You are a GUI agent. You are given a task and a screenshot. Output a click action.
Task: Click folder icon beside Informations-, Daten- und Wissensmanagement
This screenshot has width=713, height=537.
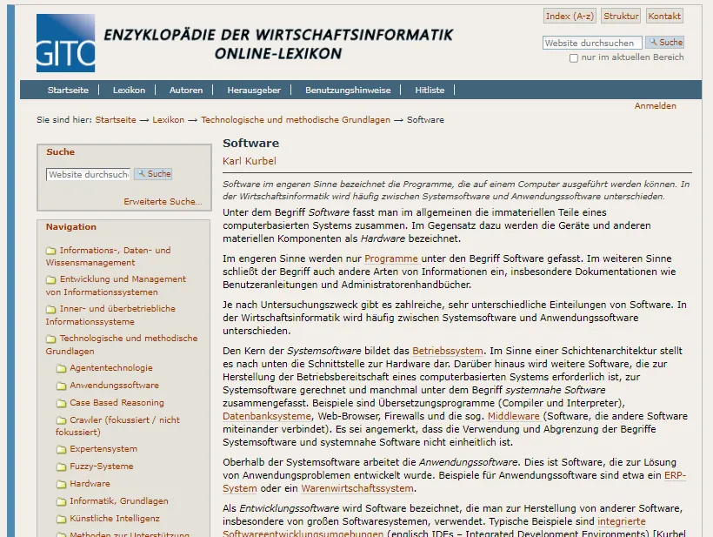(51, 251)
